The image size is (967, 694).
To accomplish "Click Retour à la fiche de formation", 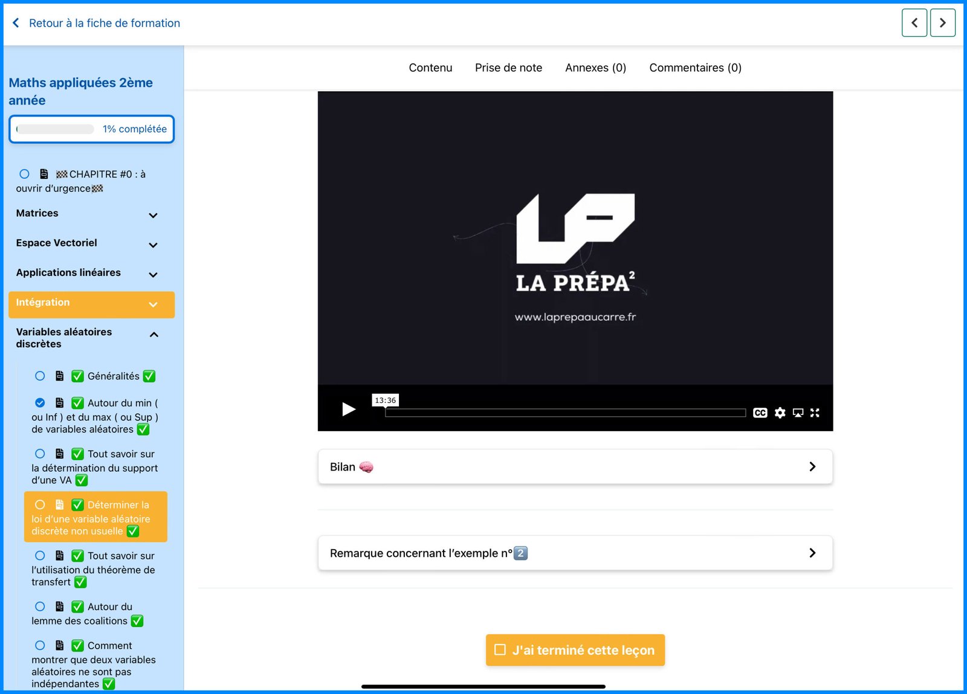I will [105, 23].
